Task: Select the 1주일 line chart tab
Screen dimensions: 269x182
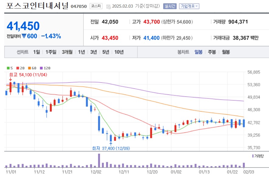Action: tap(51, 52)
